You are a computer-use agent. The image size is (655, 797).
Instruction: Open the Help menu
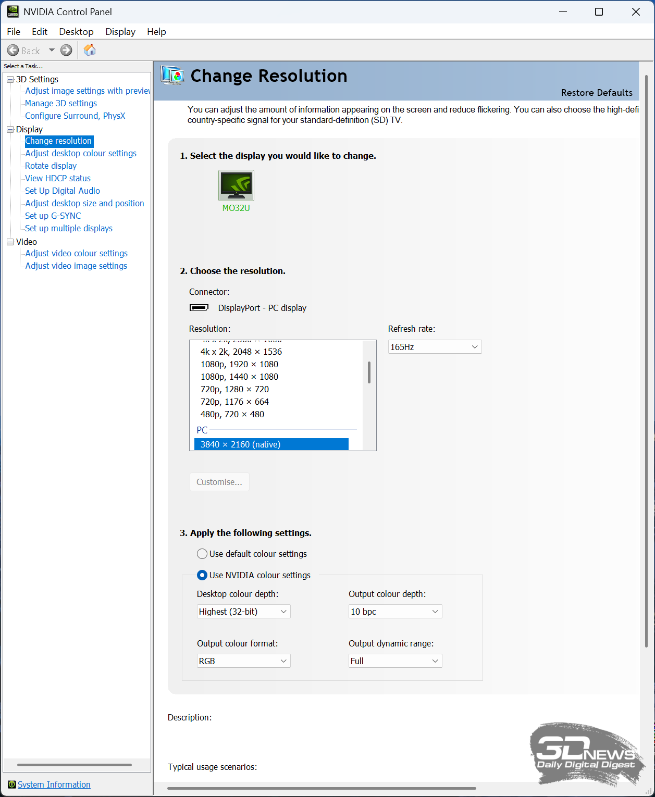(156, 32)
